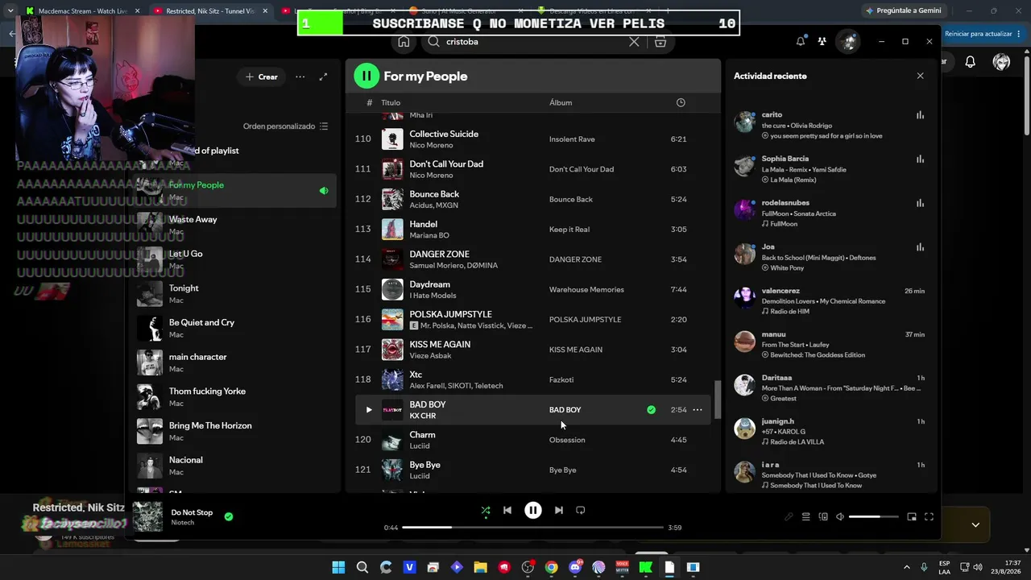
Task: Open Windows taskbar search
Action: 362,567
